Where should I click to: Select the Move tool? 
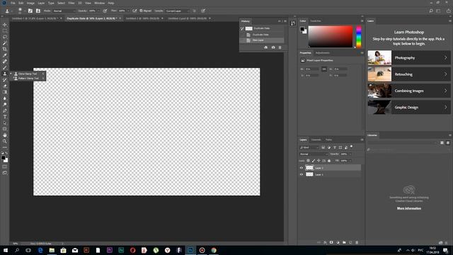(x=5, y=25)
